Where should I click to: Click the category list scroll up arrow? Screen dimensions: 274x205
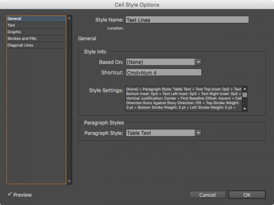pos(69,19)
